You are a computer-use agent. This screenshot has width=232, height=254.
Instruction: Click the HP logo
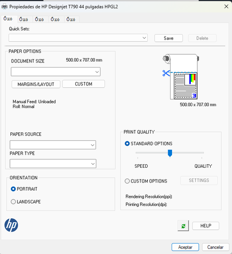11,225
